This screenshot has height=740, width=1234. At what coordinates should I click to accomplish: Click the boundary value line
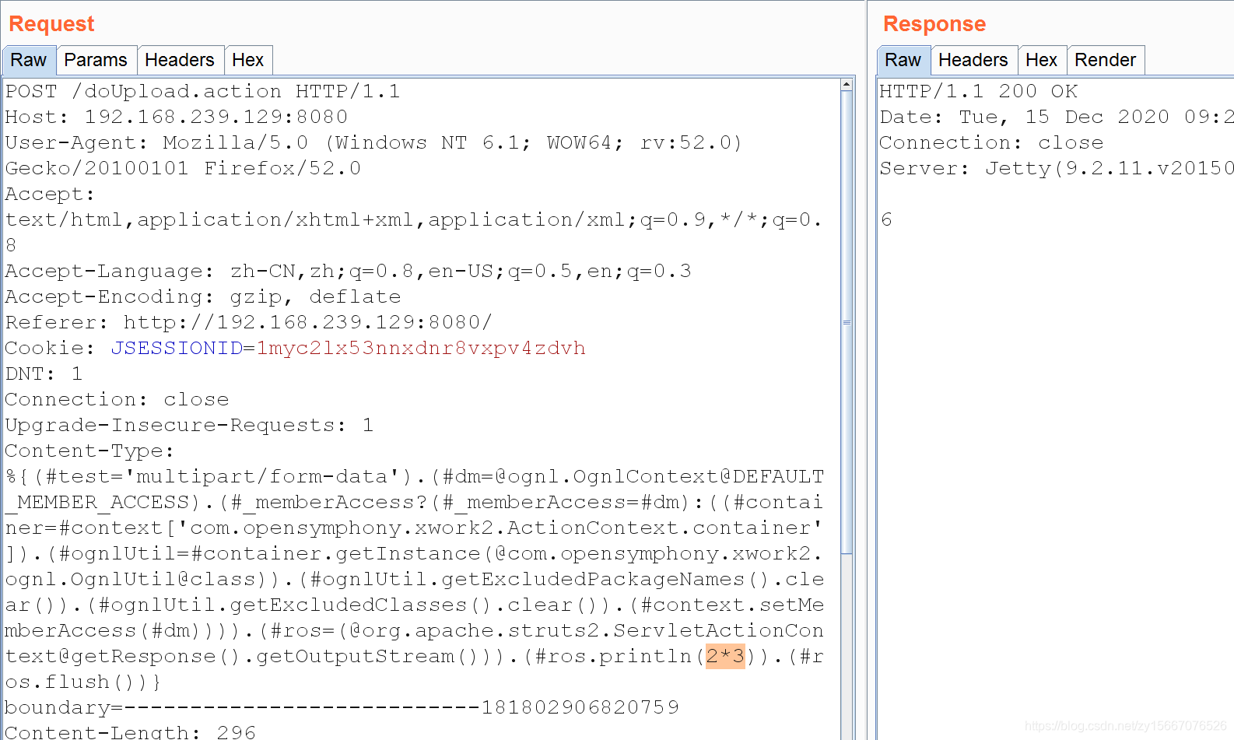[x=342, y=707]
